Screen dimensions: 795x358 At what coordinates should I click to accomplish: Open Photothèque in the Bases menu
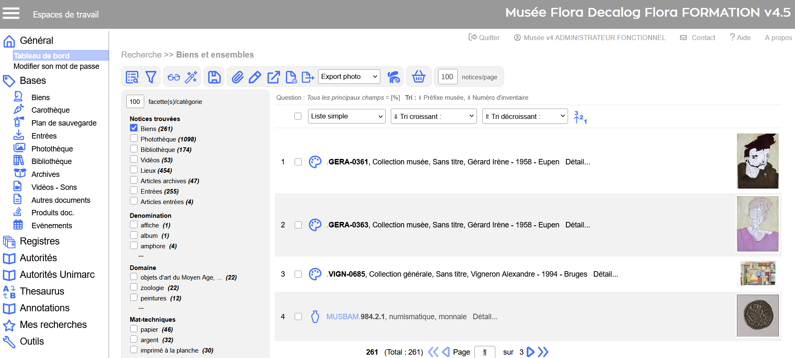[x=52, y=149]
